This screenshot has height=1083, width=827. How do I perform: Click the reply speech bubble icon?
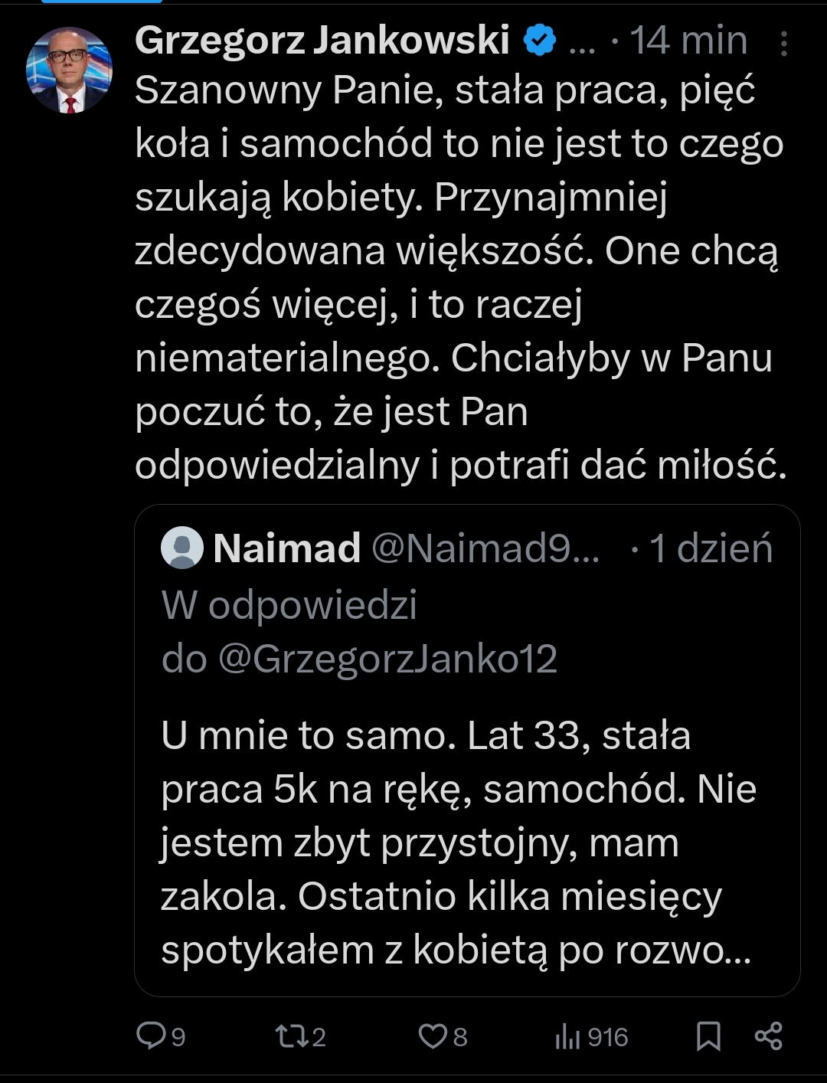[x=150, y=1036]
